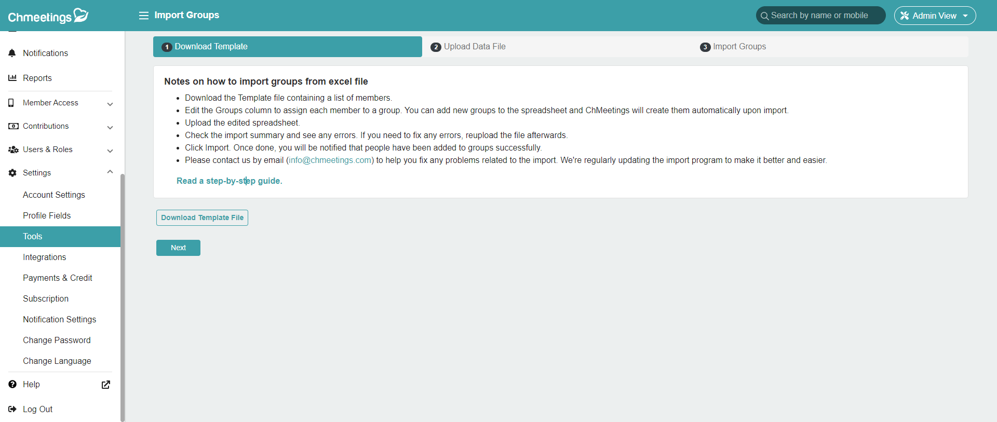Click the Member Access phone icon
Viewport: 997px width, 422px height.
11,103
